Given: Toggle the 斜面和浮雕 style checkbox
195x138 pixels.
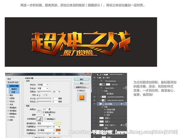Looking at the screenshot, I should pyautogui.click(x=8, y=86).
